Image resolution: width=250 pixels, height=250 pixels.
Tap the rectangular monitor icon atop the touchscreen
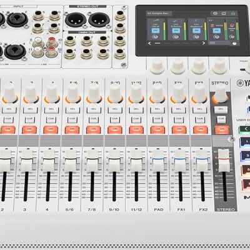[224, 13]
